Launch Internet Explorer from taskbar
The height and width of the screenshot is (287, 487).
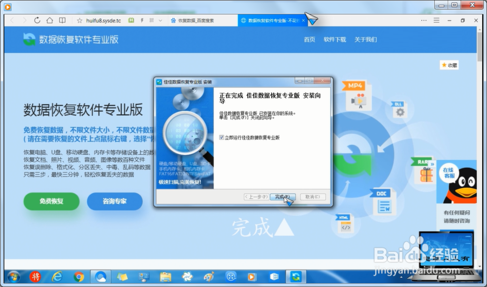57,276
